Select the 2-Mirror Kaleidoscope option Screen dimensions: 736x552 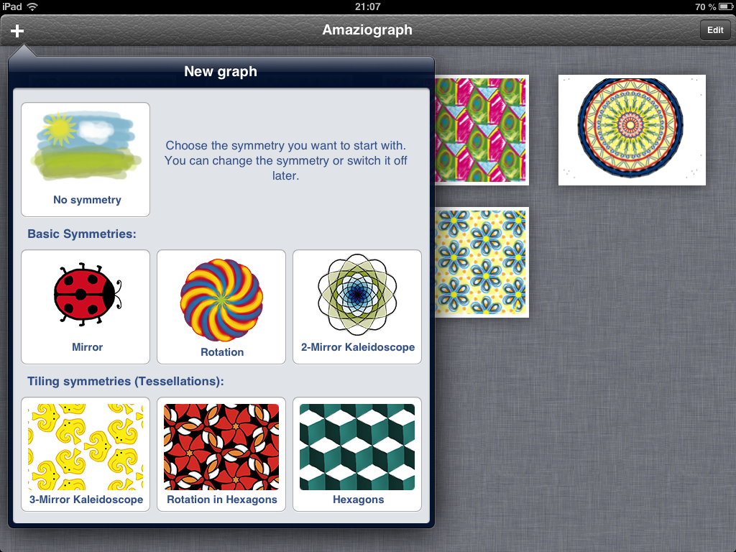[357, 307]
